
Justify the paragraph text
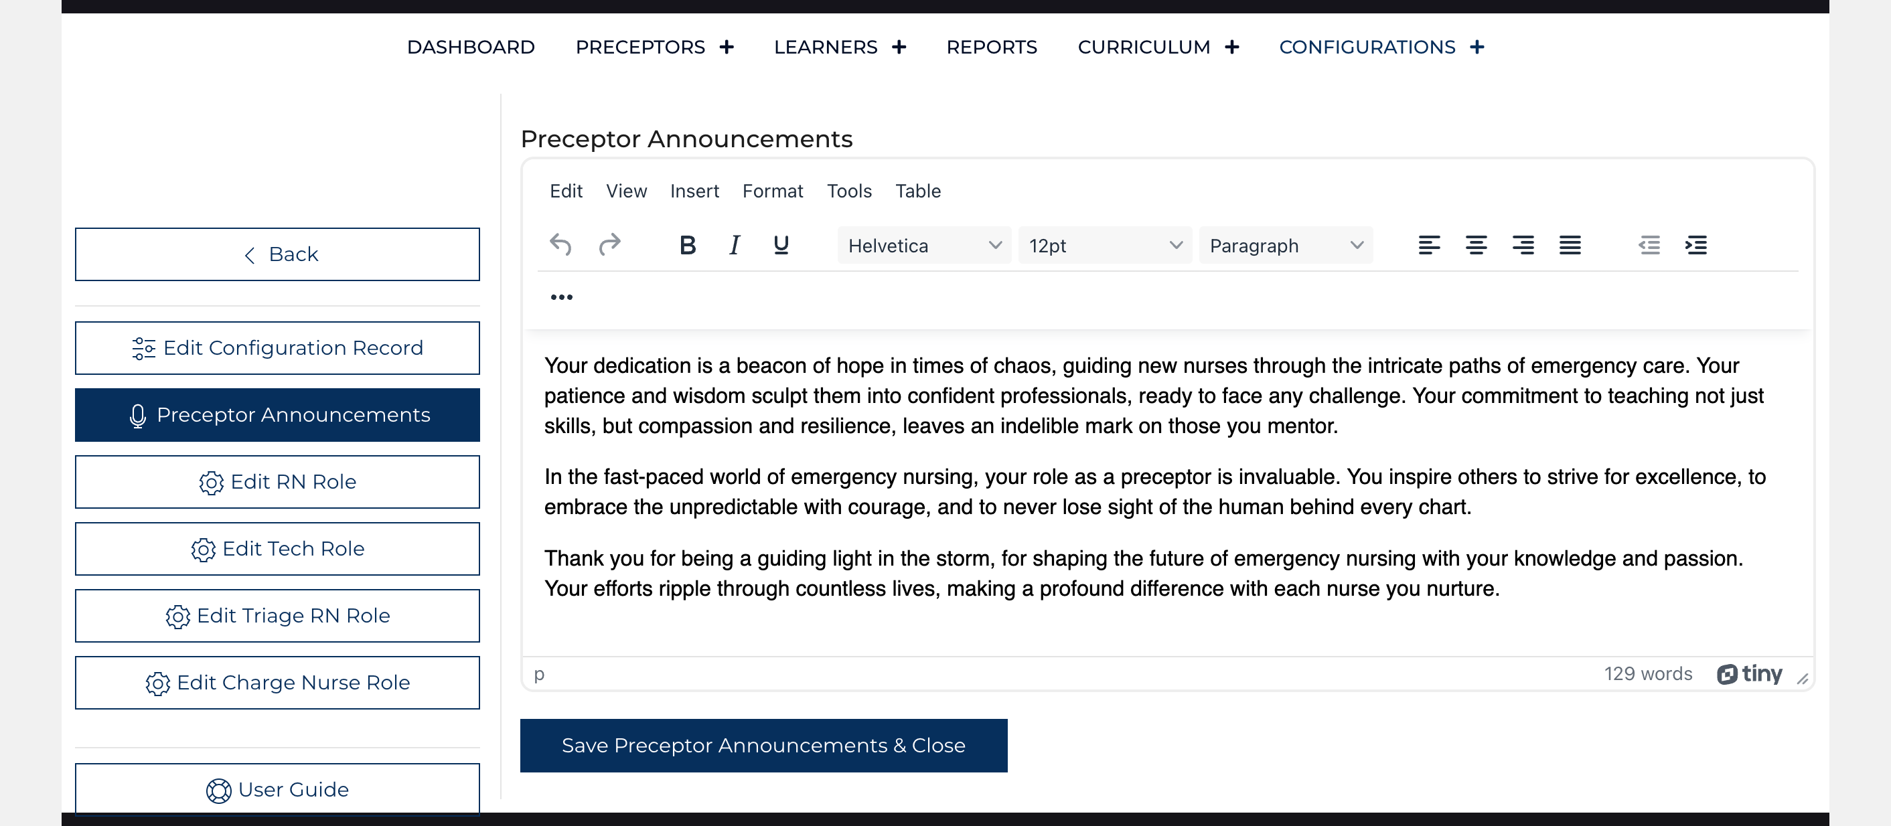pos(1570,245)
